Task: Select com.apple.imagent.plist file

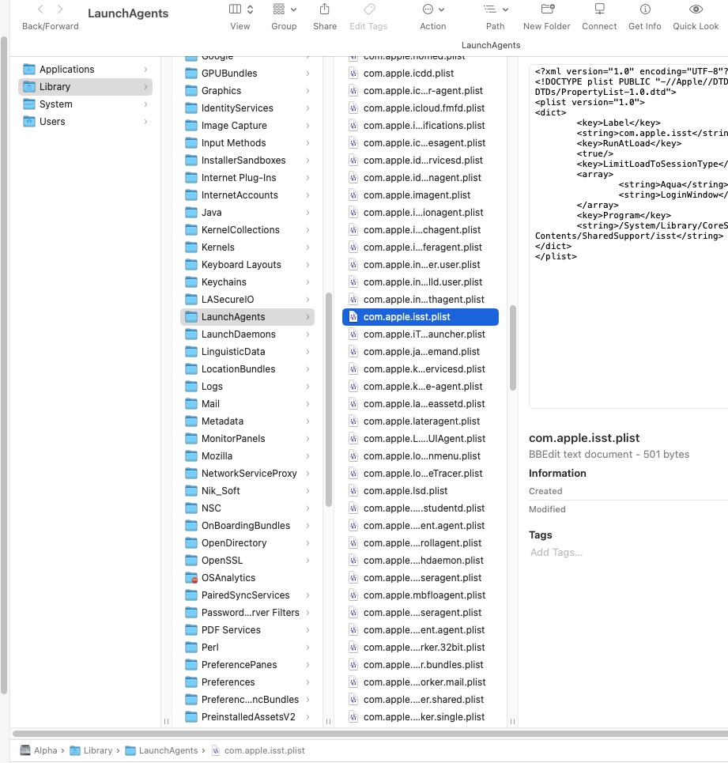Action: [x=421, y=195]
